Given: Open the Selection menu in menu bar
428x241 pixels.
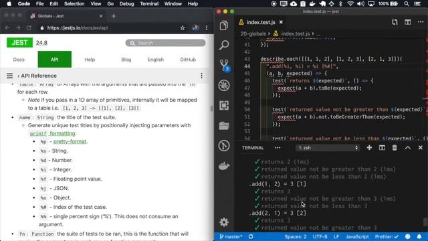Looking at the screenshot, I should tap(74, 4).
